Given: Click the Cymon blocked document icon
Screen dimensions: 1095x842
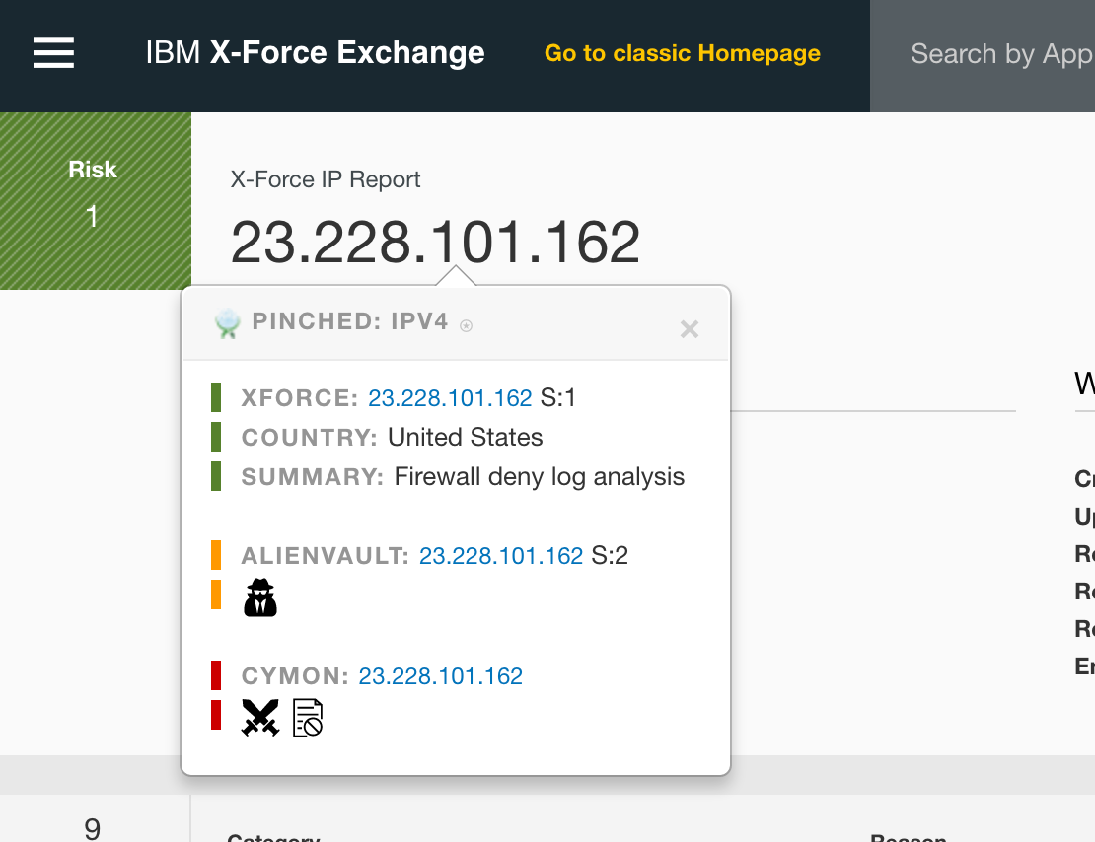Looking at the screenshot, I should [308, 718].
